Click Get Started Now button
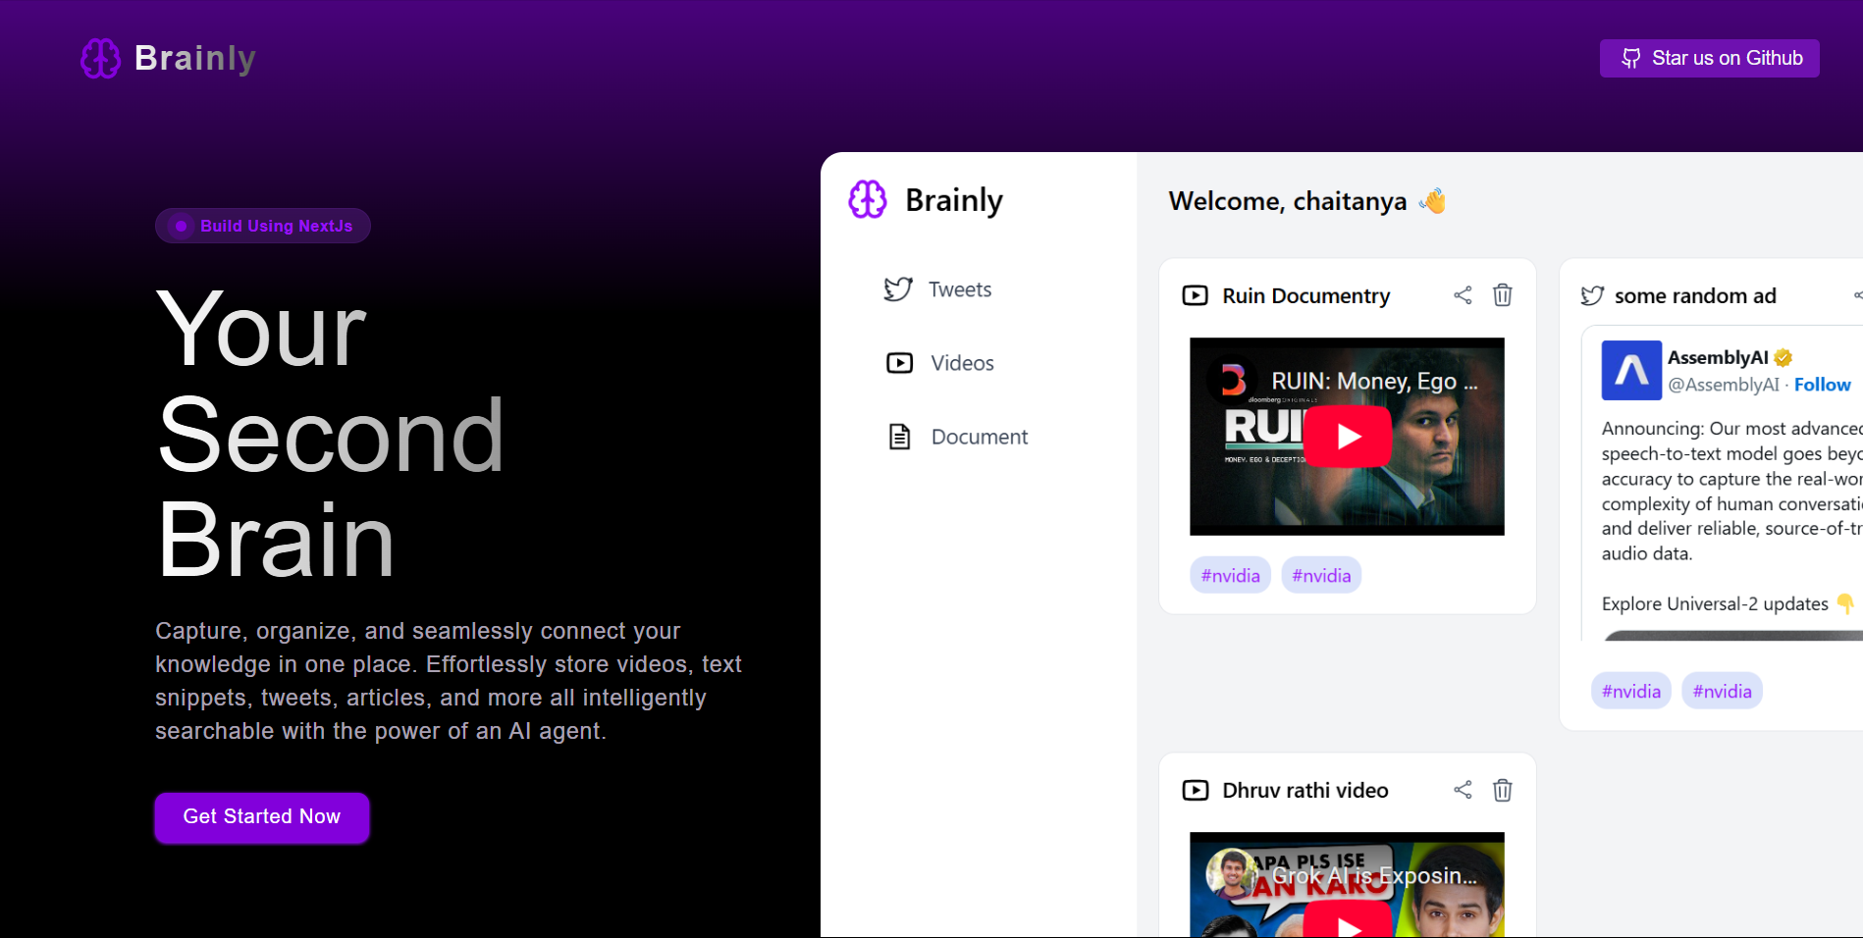Screen dimensions: 1863x938 [262, 817]
